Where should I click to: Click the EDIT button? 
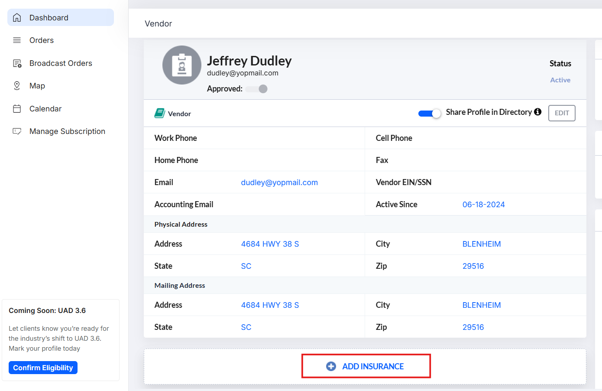click(x=562, y=113)
